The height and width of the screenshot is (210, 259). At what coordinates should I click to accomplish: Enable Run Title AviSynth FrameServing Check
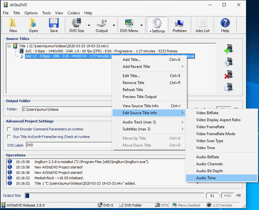[x=9, y=137]
